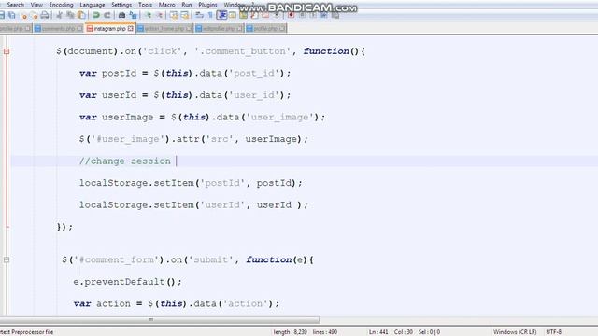Toggle the Show Indent Guide button
Image resolution: width=598 pixels, height=336 pixels.
[221, 15]
